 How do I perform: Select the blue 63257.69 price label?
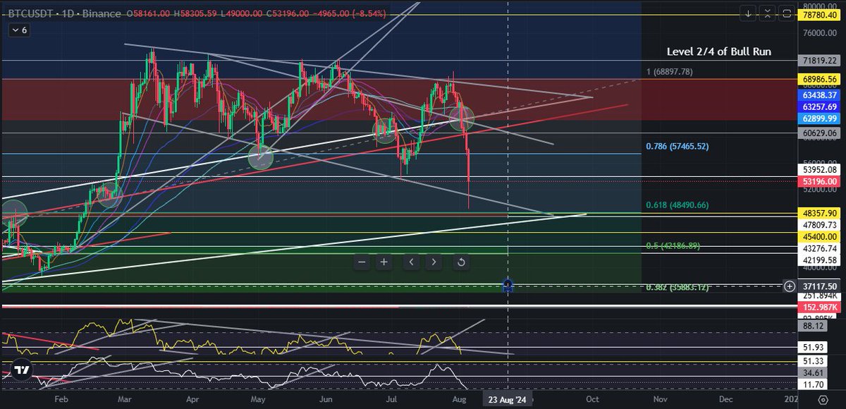click(818, 106)
